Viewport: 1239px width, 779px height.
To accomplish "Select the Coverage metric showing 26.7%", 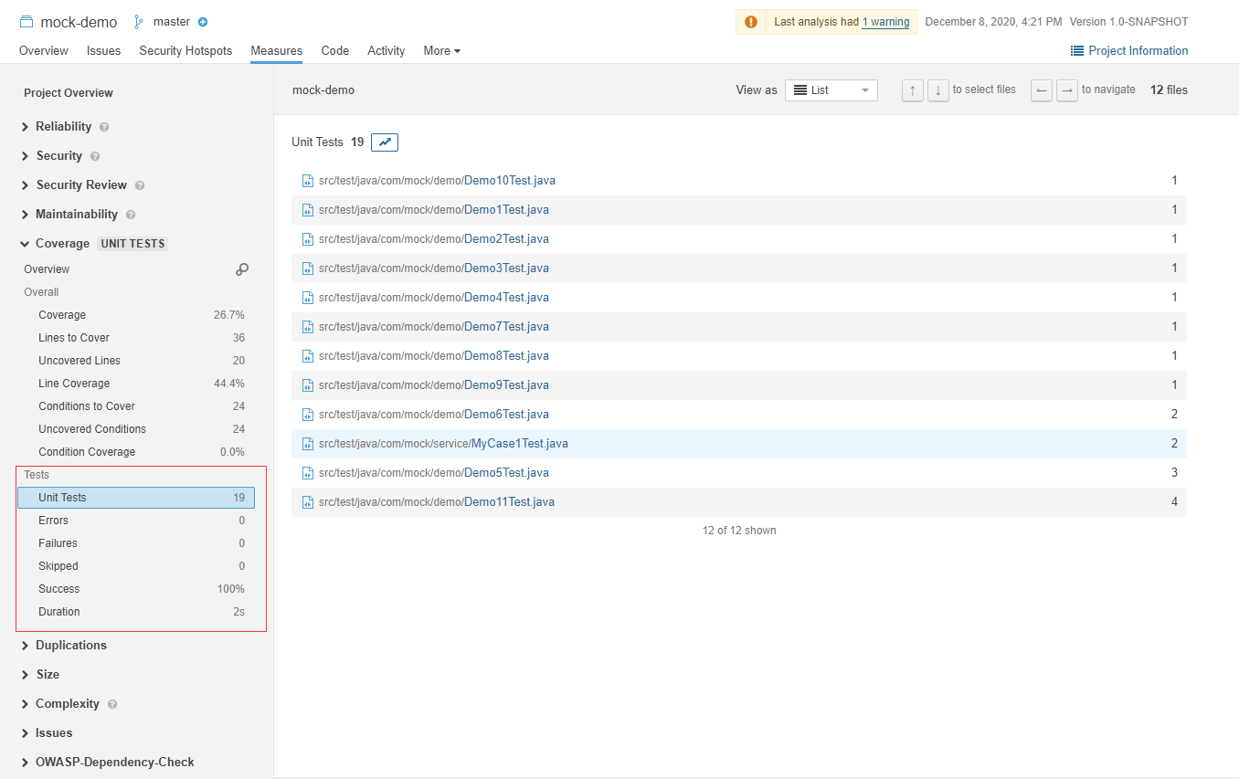I will 136,315.
